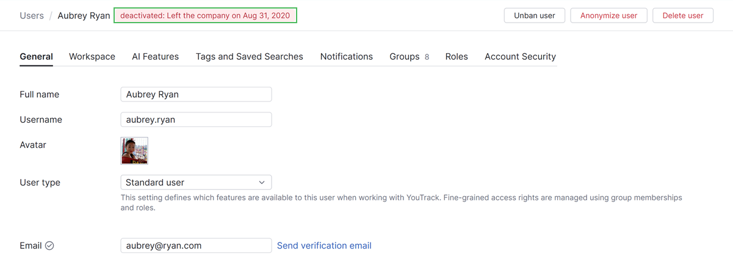733x259 pixels.
Task: Open the User type dropdown
Action: click(196, 182)
